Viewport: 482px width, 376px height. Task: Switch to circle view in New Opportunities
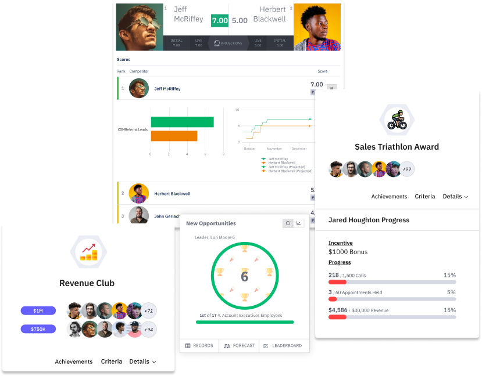(288, 223)
